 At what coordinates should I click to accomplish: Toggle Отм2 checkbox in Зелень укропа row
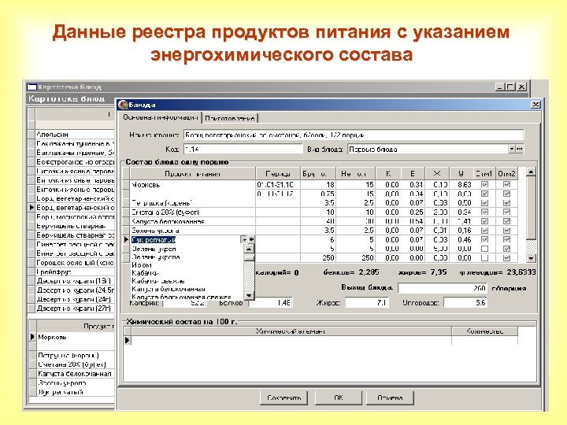[506, 230]
